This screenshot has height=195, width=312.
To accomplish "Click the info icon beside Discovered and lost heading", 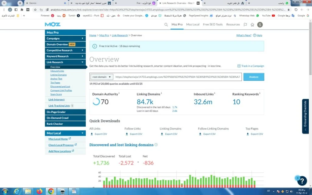I will 156,145.
